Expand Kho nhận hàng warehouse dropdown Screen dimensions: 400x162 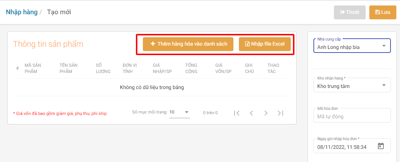click(352, 86)
